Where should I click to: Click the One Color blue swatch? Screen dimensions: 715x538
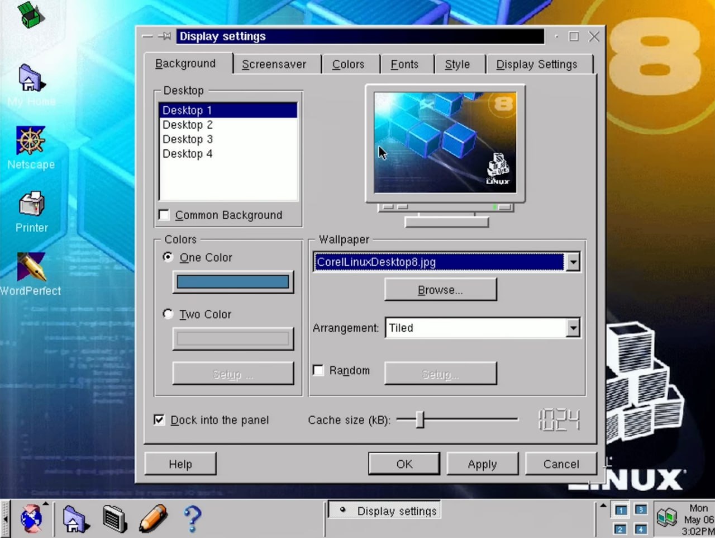pos(233,282)
